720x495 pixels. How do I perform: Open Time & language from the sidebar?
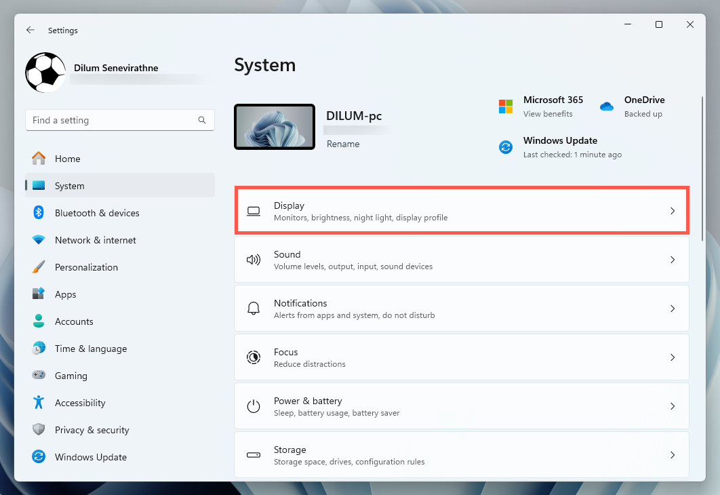coord(90,349)
